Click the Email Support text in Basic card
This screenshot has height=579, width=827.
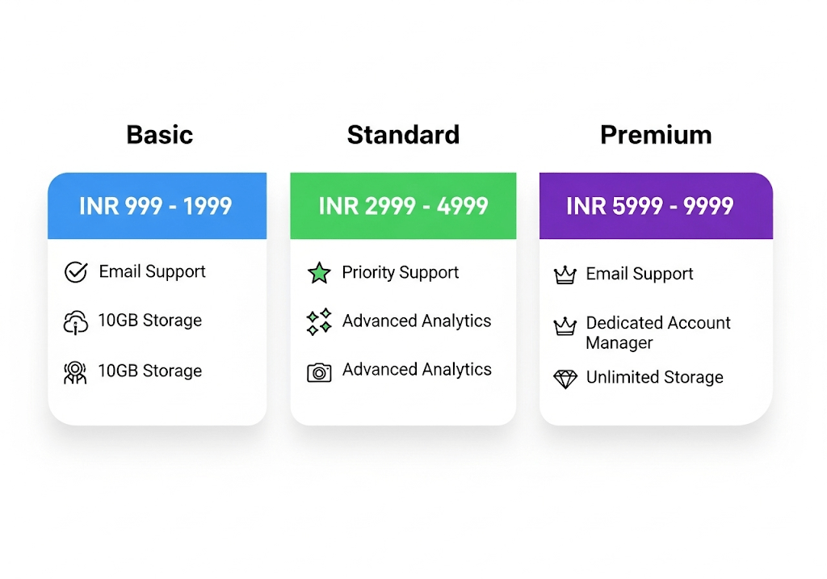(x=152, y=271)
